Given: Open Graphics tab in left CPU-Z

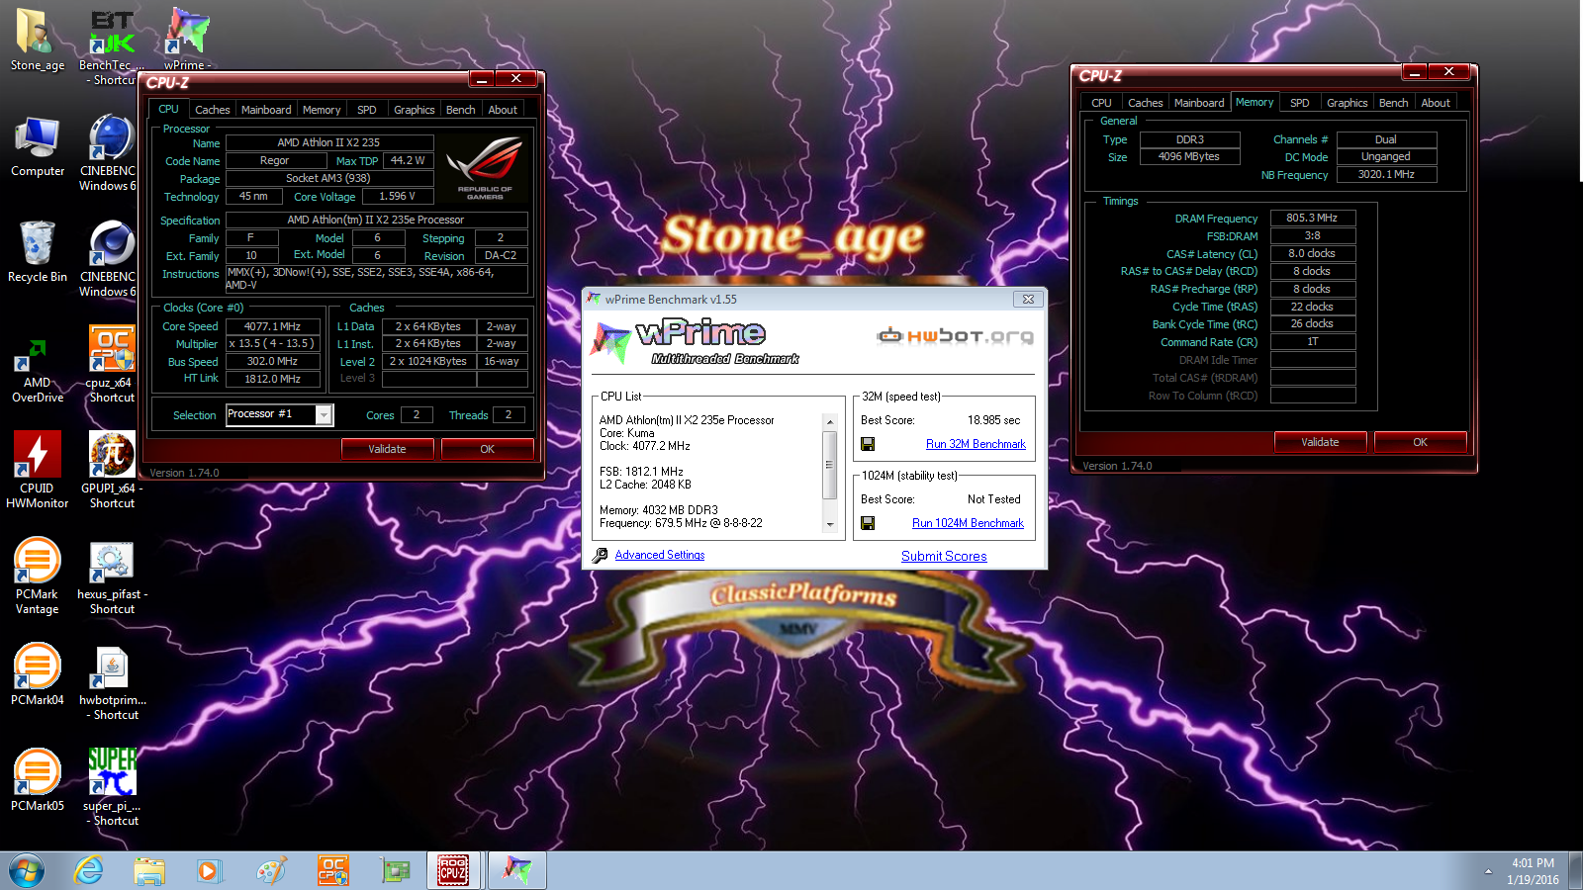Looking at the screenshot, I should pyautogui.click(x=414, y=110).
